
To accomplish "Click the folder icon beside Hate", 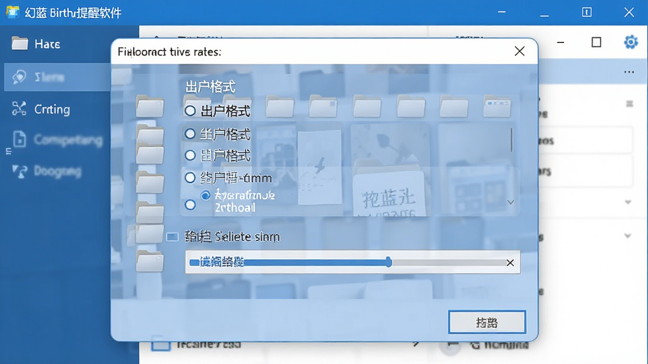I will click(20, 44).
